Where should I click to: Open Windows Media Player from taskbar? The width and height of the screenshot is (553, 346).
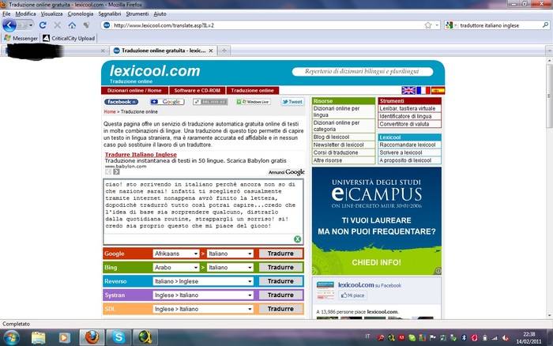(64, 337)
